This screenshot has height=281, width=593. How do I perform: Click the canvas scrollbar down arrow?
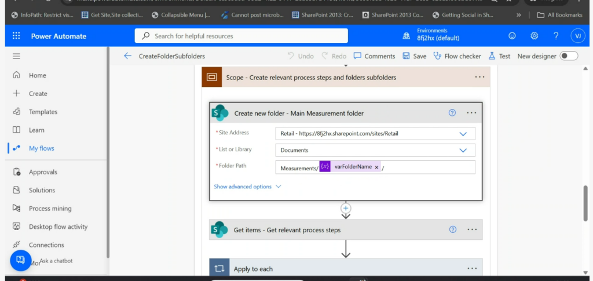585,272
